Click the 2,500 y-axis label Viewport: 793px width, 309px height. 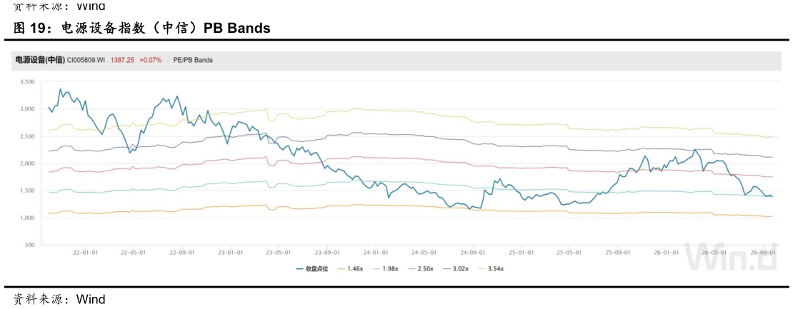click(26, 136)
